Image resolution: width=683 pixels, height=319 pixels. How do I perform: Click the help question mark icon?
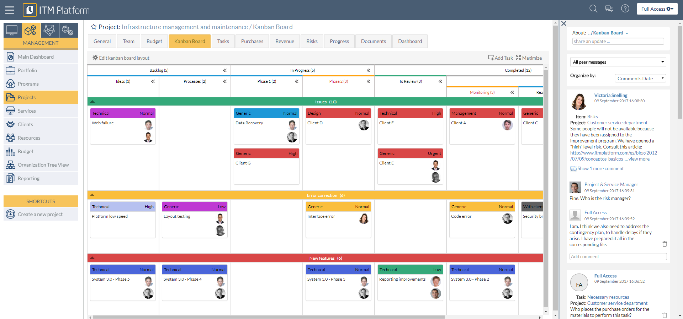[625, 9]
